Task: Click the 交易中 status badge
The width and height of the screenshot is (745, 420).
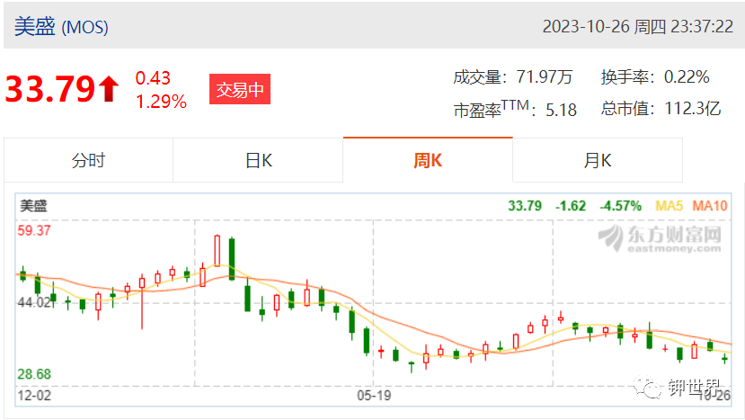Action: (240, 89)
